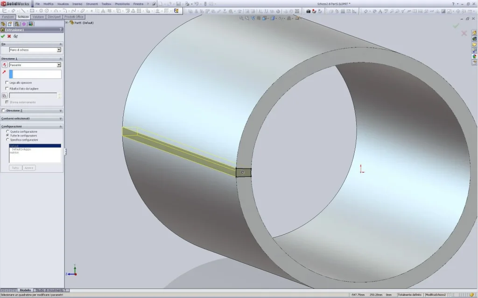Image resolution: width=478 pixels, height=298 pixels.
Task: Click the corner red X to cancel
Action: pyautogui.click(x=464, y=33)
